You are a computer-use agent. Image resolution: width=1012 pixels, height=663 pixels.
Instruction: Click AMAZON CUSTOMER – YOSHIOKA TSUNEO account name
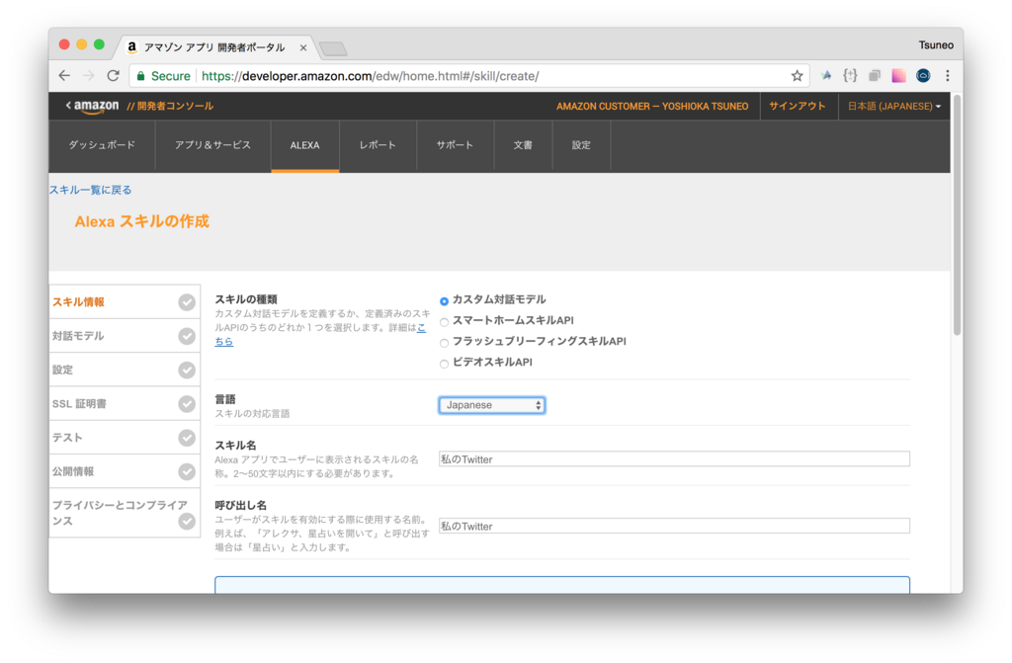point(652,106)
